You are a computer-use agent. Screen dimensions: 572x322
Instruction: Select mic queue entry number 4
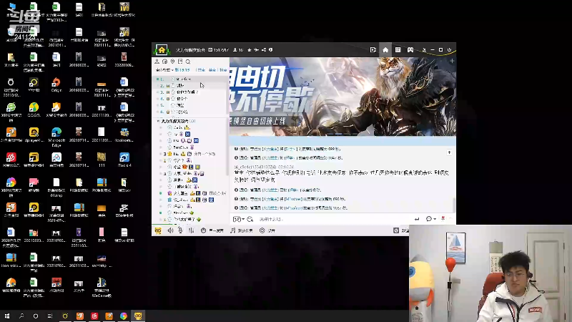click(x=190, y=99)
